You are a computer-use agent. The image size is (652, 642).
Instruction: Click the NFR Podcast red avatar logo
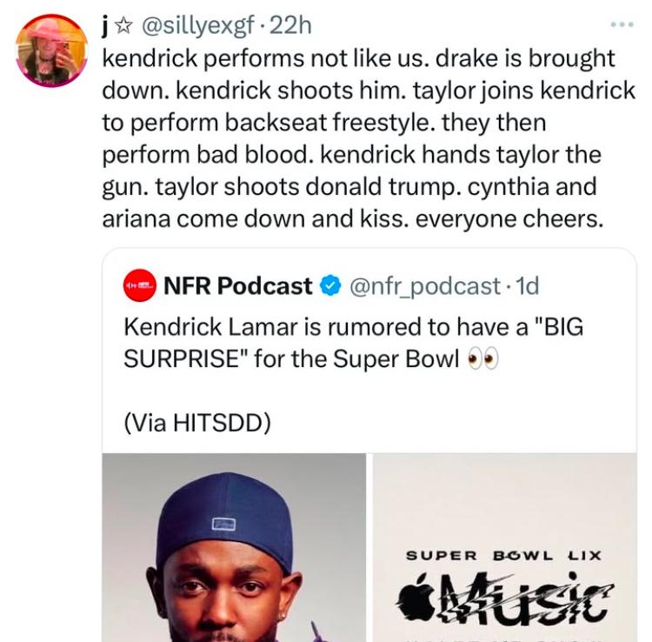[140, 285]
